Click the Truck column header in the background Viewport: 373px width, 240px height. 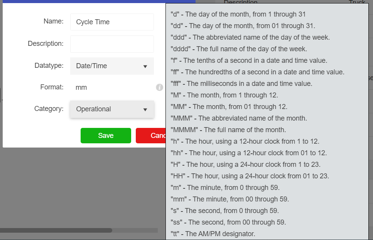click(x=357, y=2)
